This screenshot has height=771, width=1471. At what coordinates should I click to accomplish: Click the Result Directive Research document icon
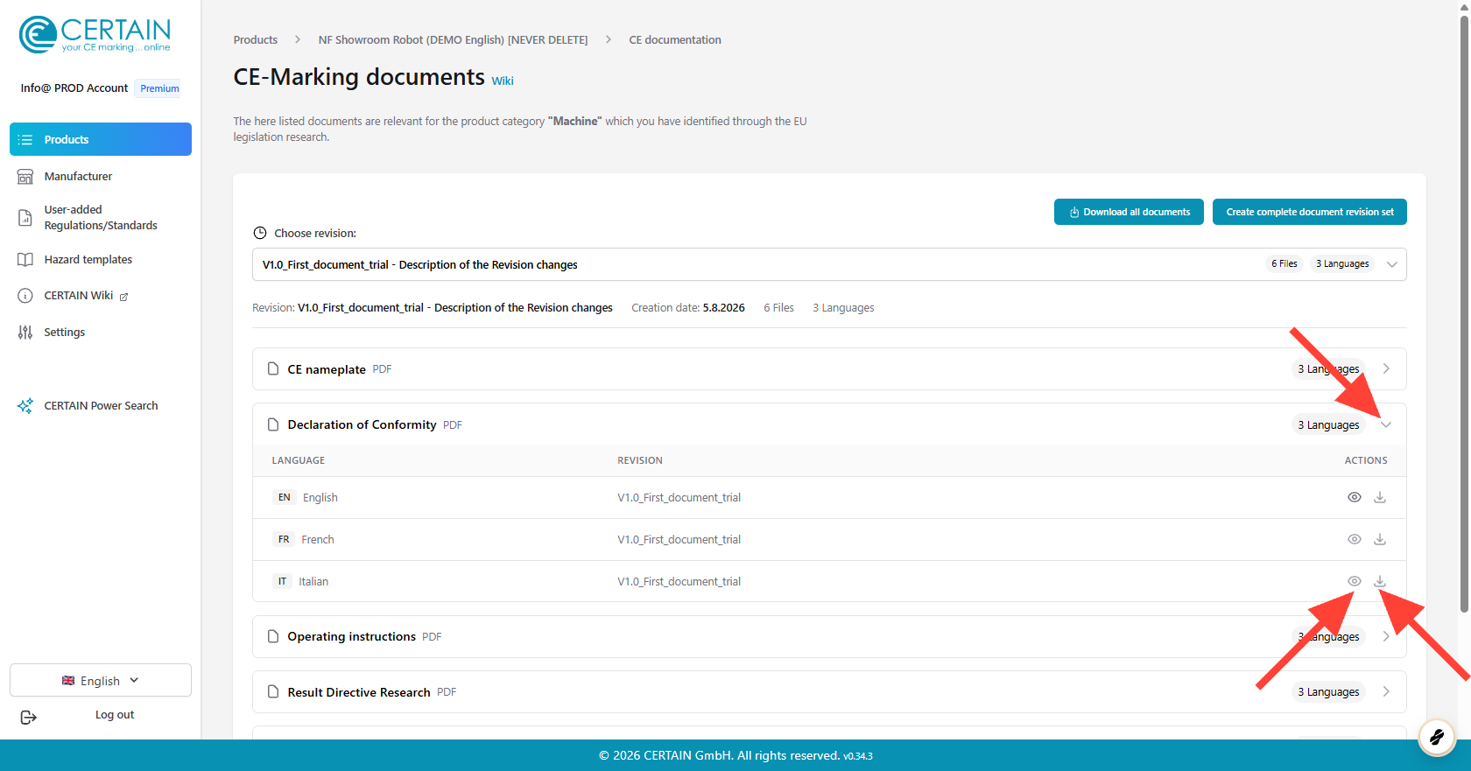pos(273,691)
